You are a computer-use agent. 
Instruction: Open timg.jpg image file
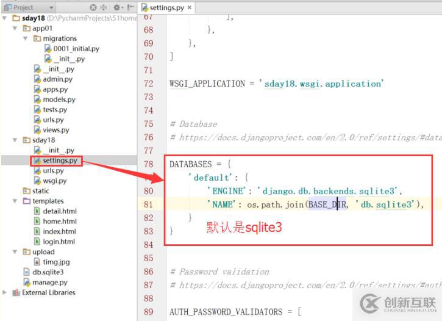coord(56,262)
